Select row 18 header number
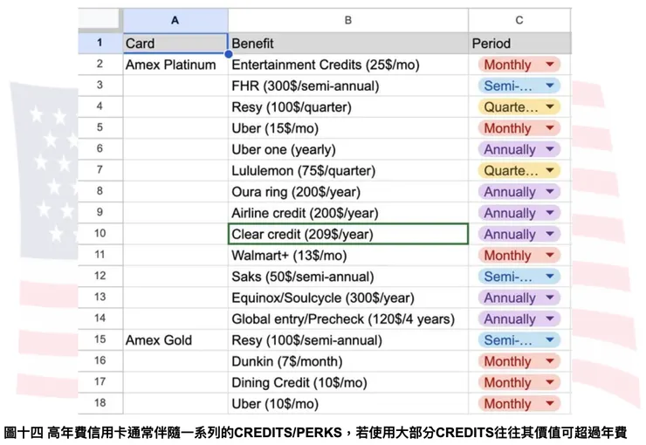646x445 pixels. tap(100, 403)
